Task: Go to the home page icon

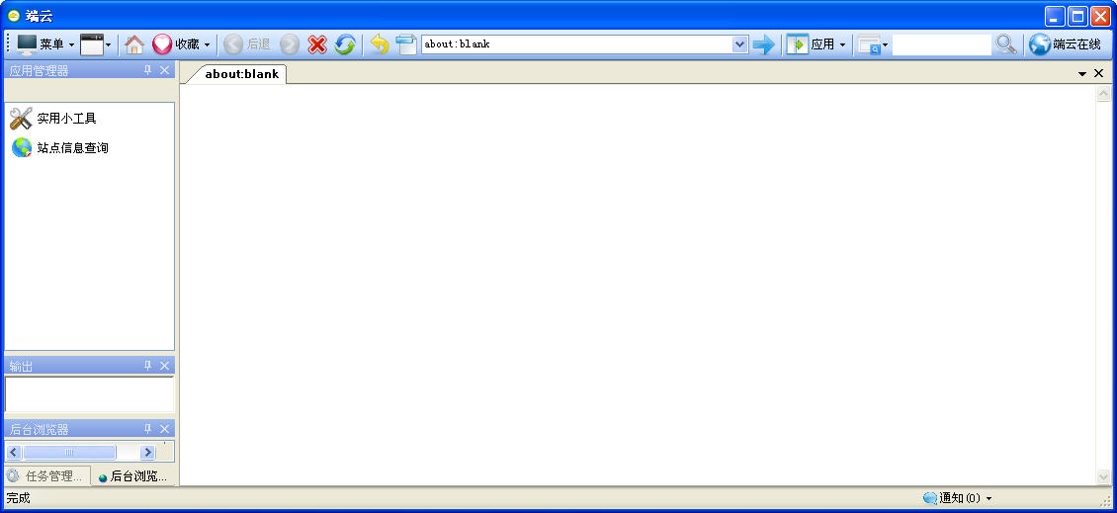Action: (133, 44)
